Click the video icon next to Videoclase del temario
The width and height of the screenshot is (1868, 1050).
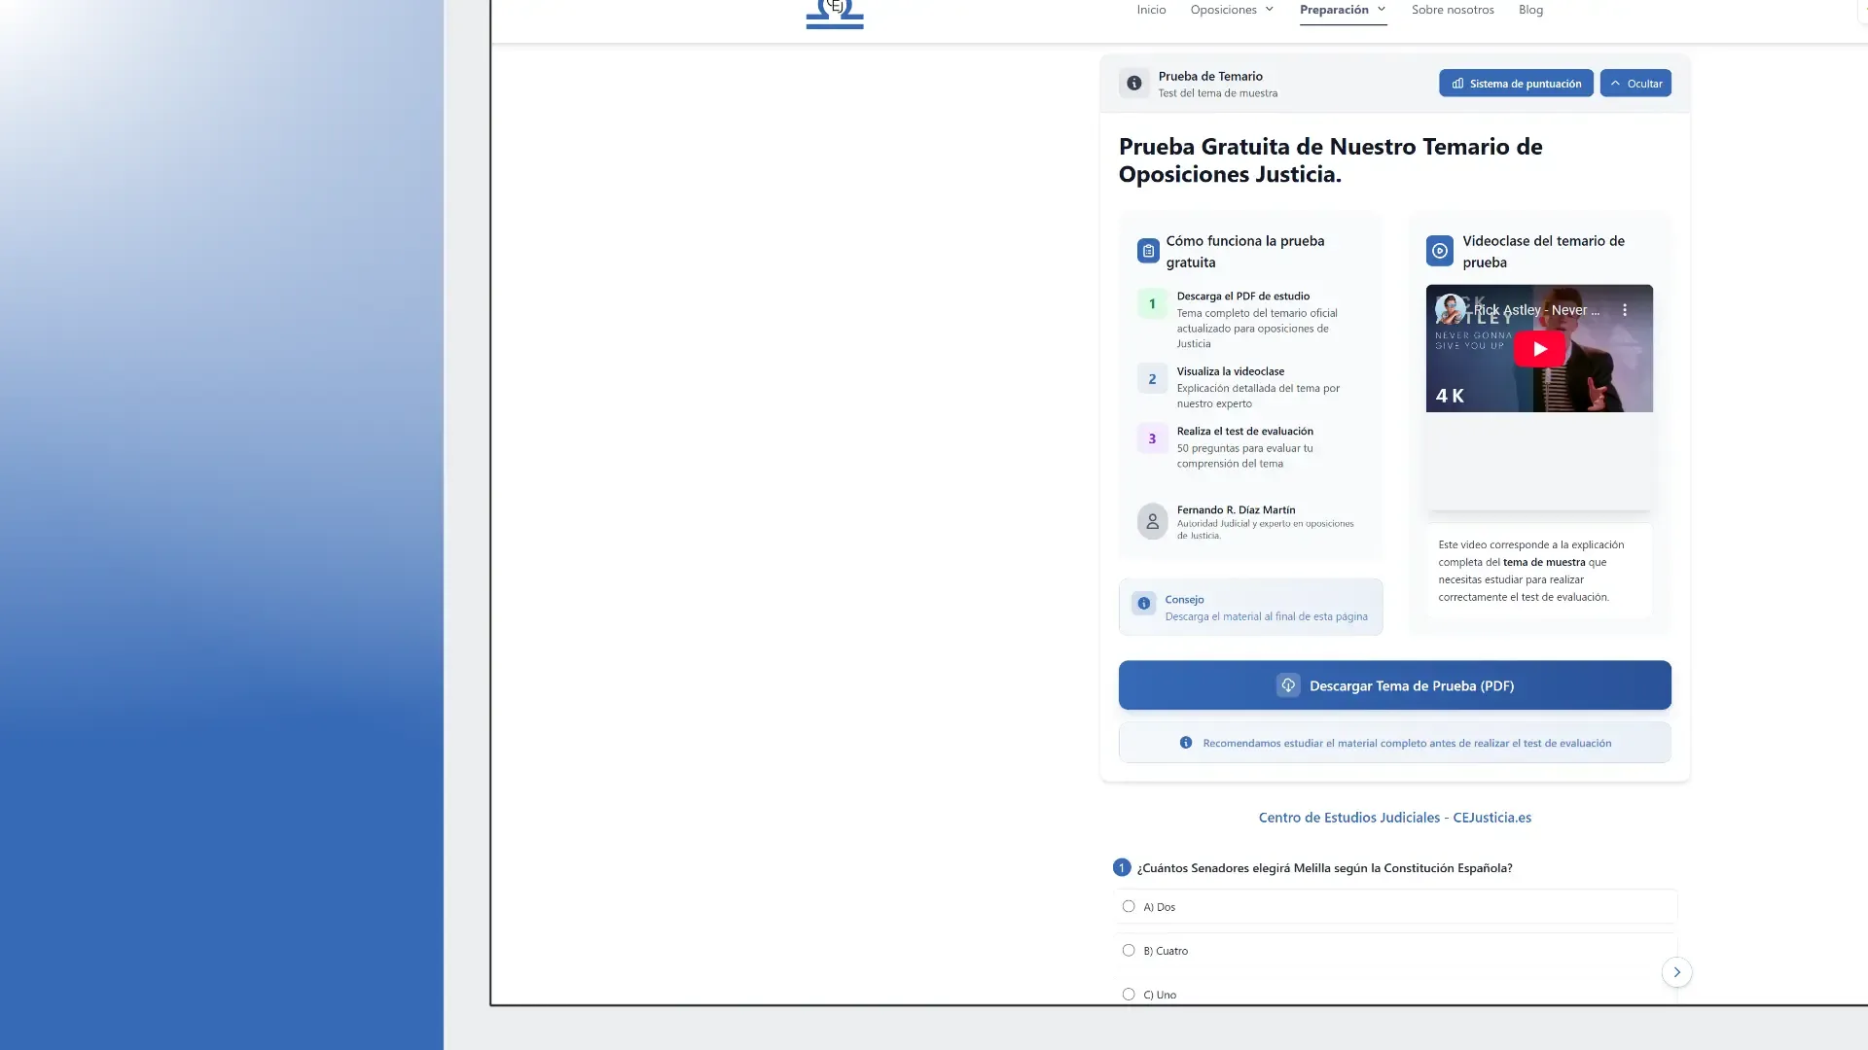1440,251
